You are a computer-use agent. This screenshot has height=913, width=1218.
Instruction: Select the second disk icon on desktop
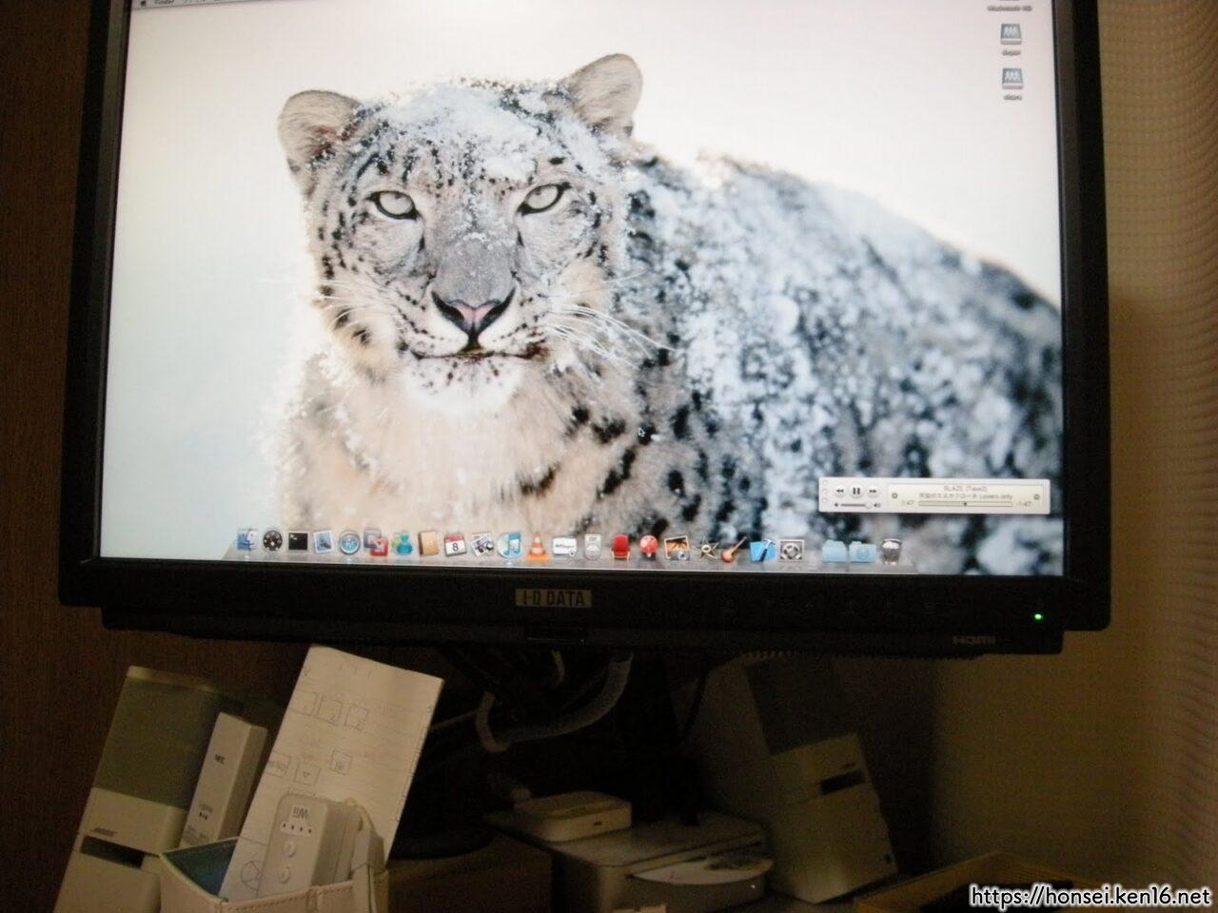[1012, 78]
